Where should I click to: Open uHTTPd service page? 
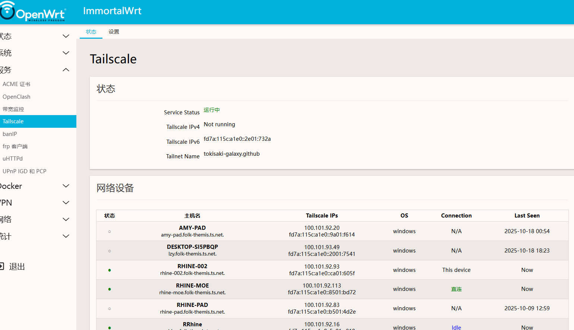(13, 159)
